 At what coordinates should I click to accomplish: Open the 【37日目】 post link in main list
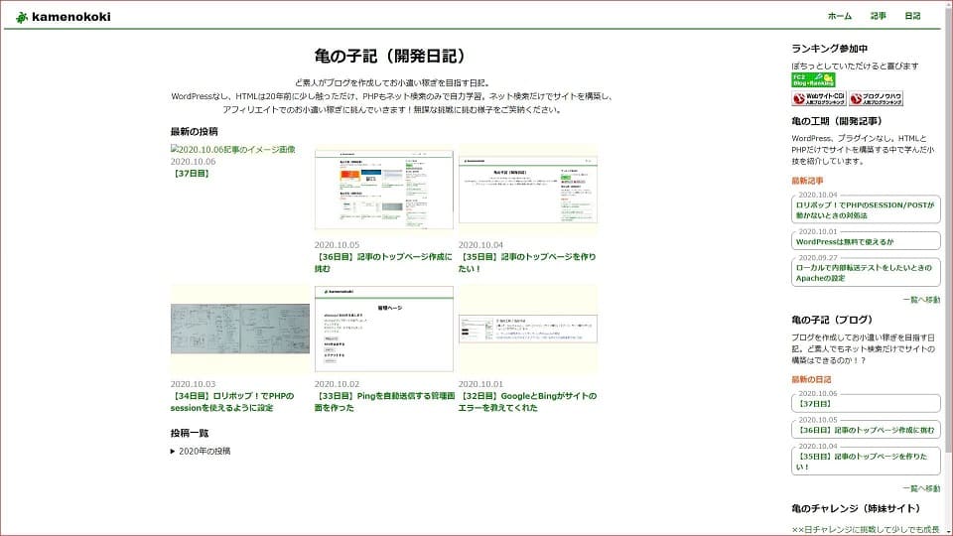click(191, 173)
